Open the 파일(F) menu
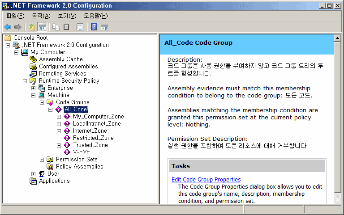Screen dimensions: 344x215 (x=15, y=16)
